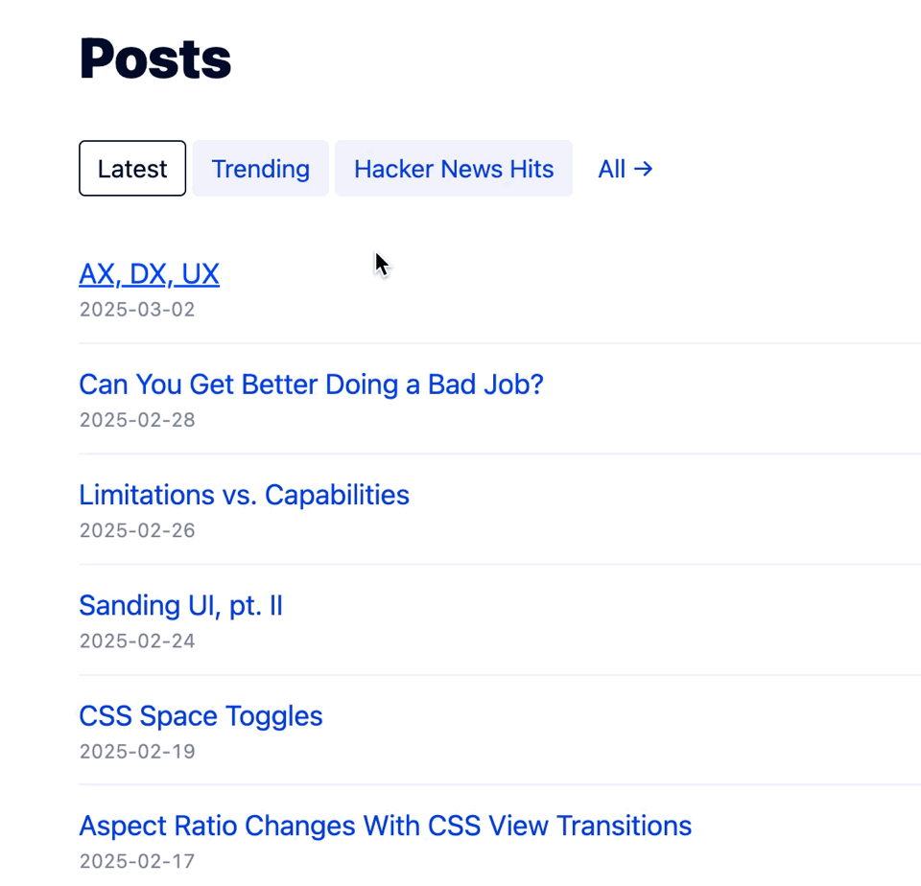Open the AX, DX, UX post
921x886 pixels.
[150, 274]
